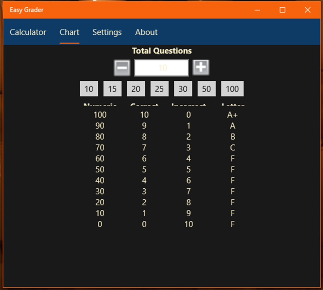
Task: Select the 25 questions preset
Action: 159,88
